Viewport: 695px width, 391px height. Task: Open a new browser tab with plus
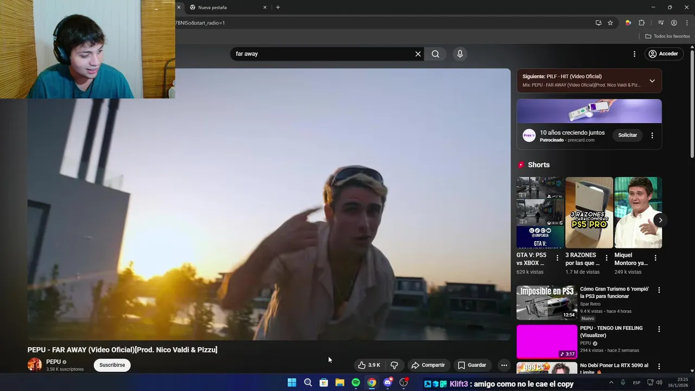[x=278, y=8]
